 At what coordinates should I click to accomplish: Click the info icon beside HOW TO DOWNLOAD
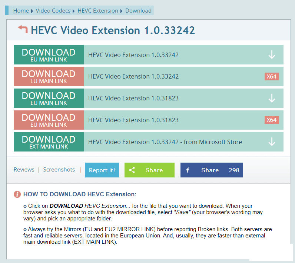click(17, 194)
